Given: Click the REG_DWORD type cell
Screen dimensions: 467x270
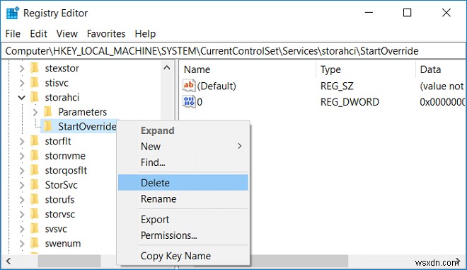Looking at the screenshot, I should pos(350,102).
